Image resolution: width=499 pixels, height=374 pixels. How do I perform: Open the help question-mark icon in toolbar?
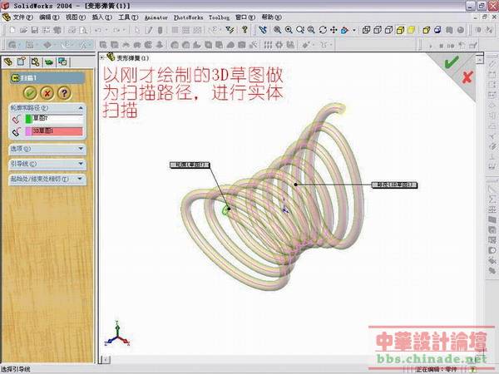pos(245,30)
